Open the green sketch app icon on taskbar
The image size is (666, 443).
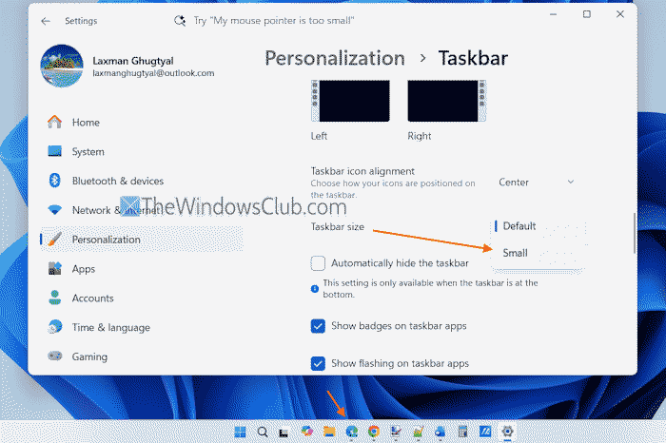coord(418,432)
